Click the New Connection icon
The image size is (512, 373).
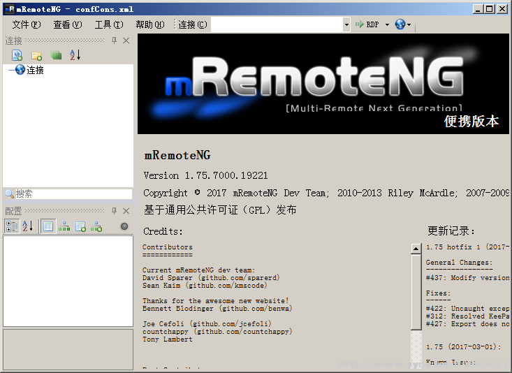coord(17,55)
